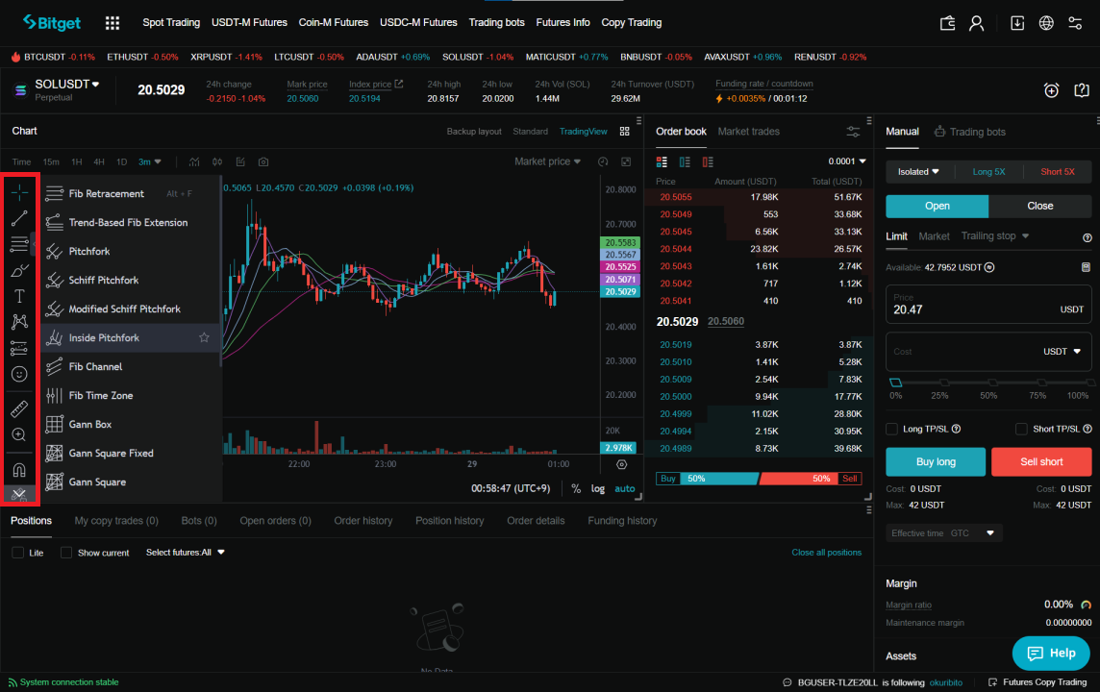Click the Price input field

988,305
